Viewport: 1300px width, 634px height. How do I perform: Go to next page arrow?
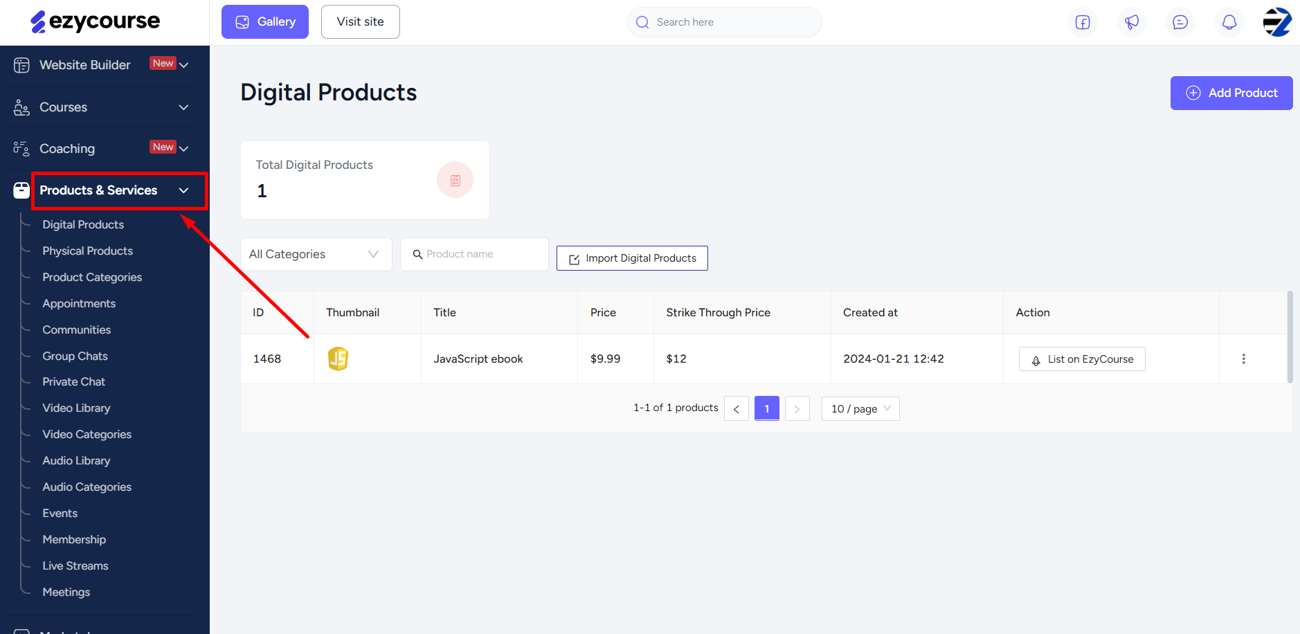point(797,408)
